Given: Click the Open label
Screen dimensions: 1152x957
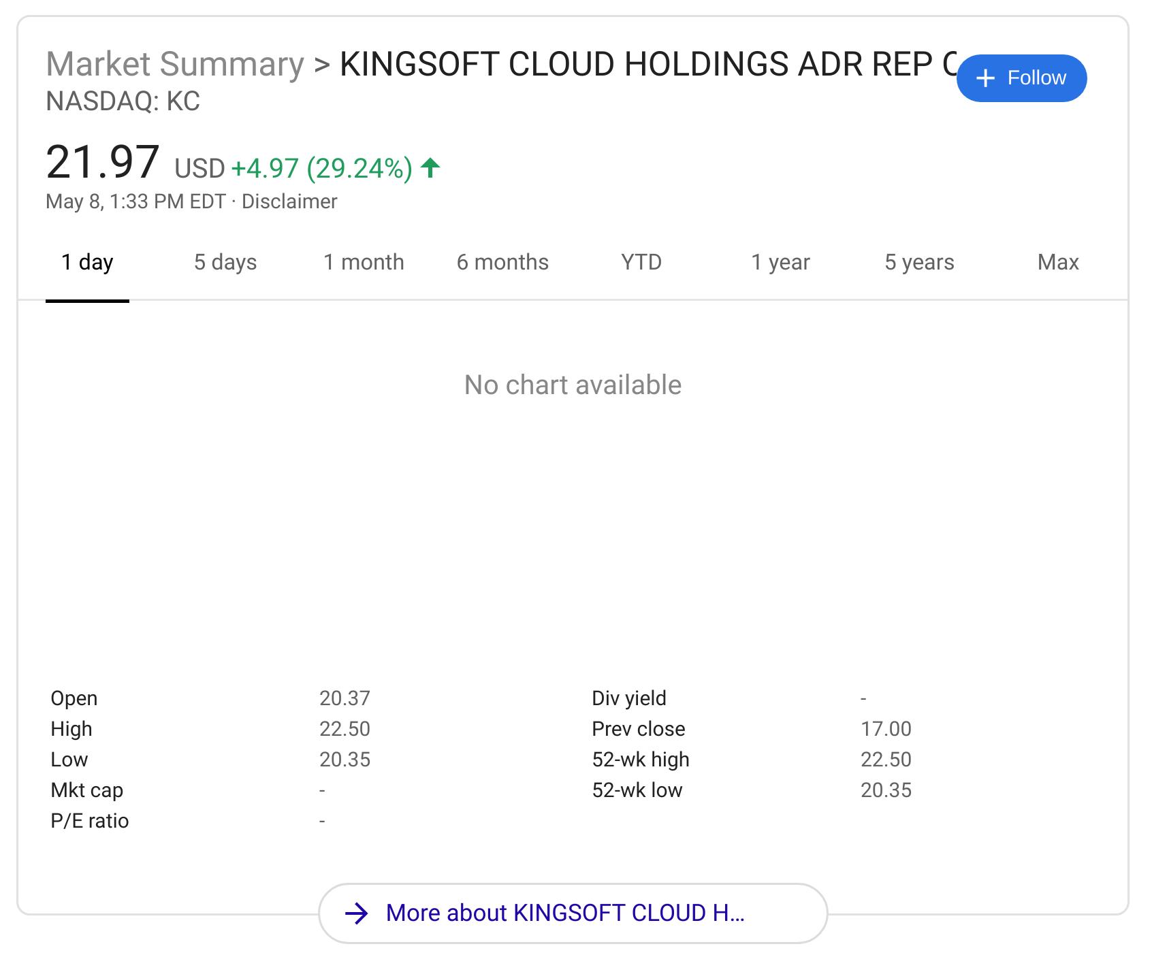Looking at the screenshot, I should click(74, 698).
